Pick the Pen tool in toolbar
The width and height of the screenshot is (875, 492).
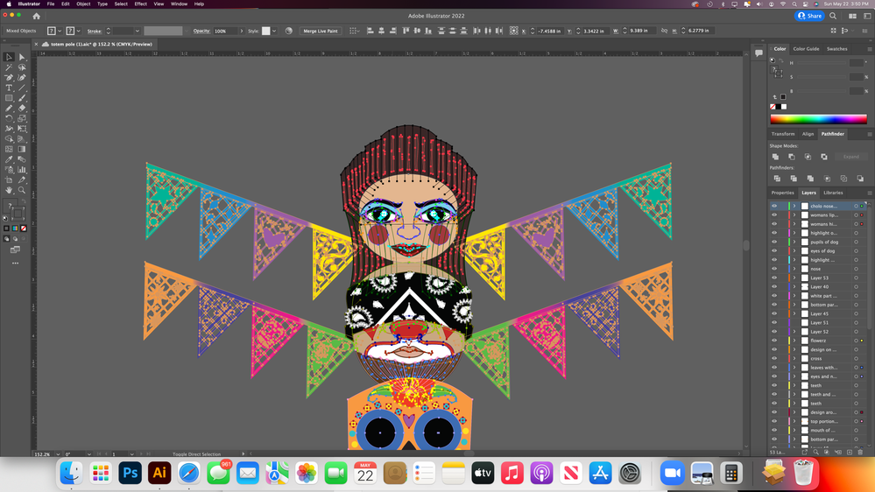9,77
